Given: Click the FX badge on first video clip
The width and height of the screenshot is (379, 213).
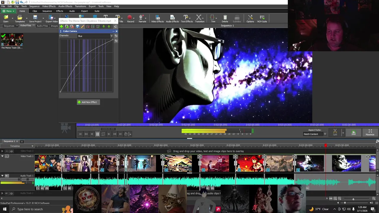Looking at the screenshot, I should (x=38, y=170).
